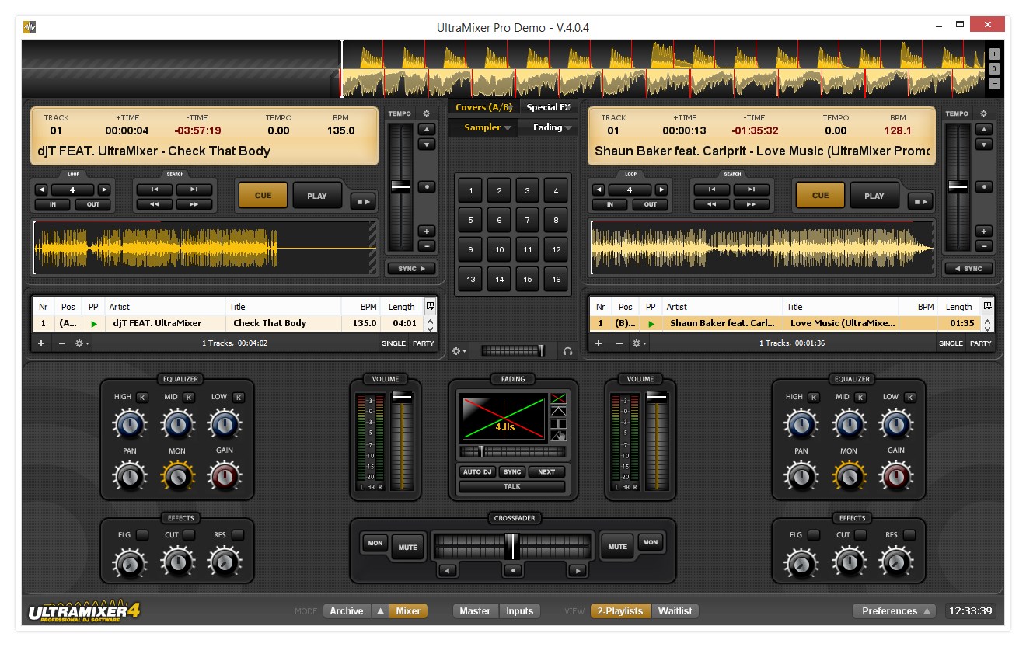Click left deck stop/play toggle icon

pos(363,201)
